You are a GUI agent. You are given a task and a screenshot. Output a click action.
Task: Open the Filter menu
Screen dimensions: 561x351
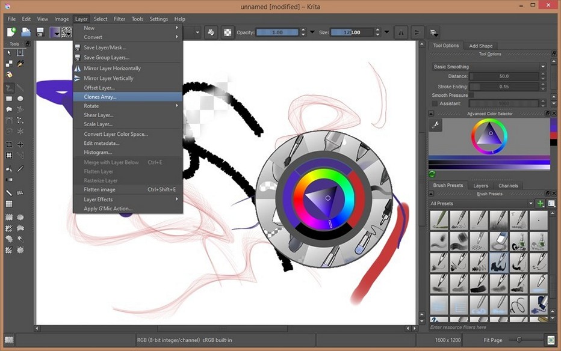119,19
